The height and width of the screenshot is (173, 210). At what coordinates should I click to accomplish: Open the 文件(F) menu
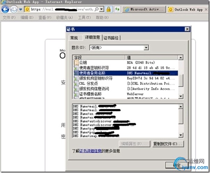click(9, 17)
